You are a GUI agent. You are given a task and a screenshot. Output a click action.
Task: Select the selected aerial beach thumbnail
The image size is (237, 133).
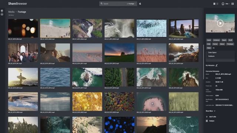(x=55, y=28)
